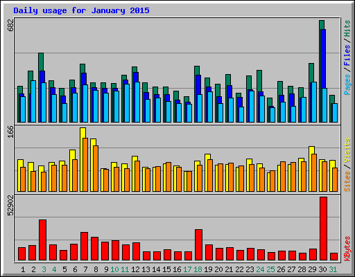Screen dimensions: 355x277
Task: Click day label 7 on x-axis
Action: (x=85, y=269)
